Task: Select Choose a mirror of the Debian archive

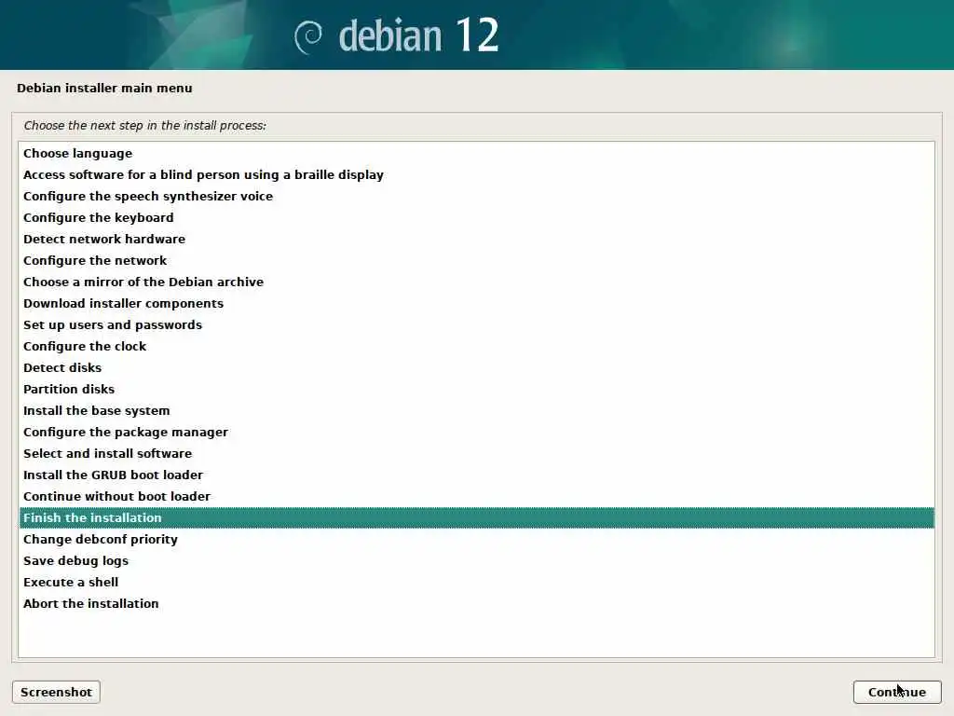Action: tap(476, 282)
